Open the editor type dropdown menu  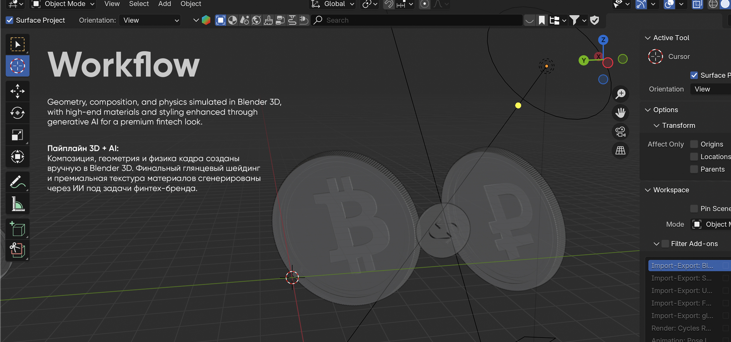coord(16,4)
